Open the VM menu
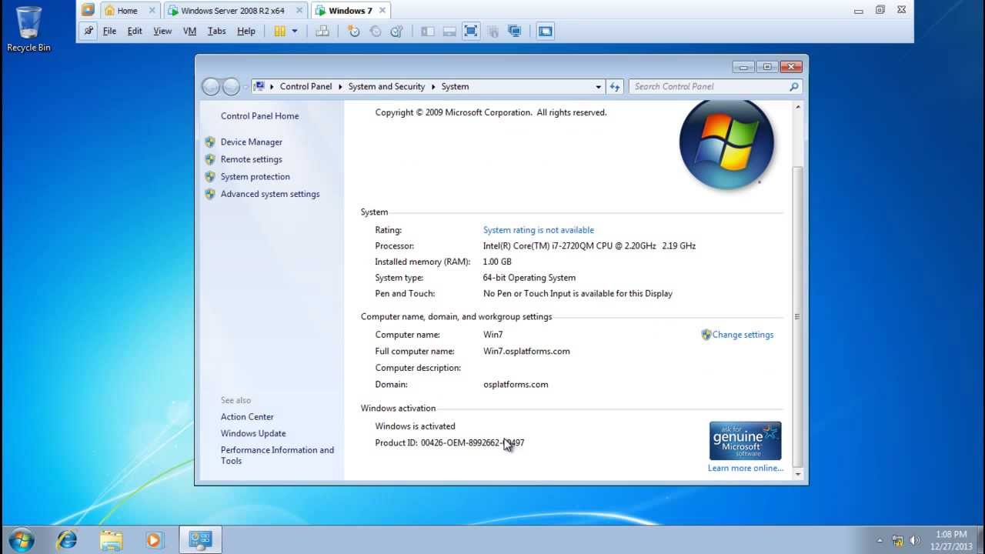Image resolution: width=985 pixels, height=554 pixels. point(189,31)
